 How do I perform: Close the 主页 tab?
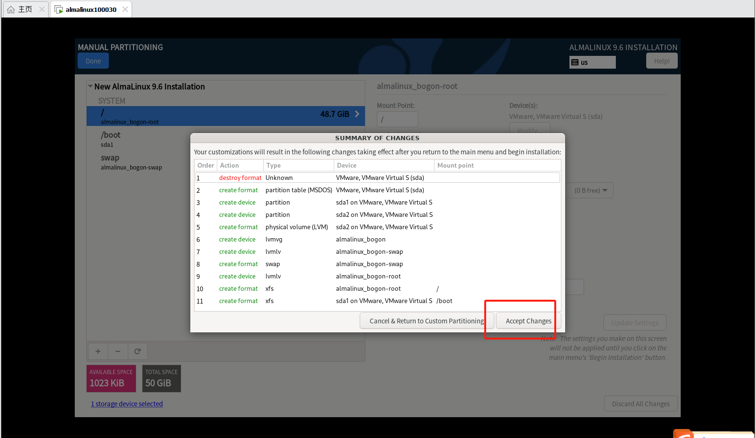point(42,9)
